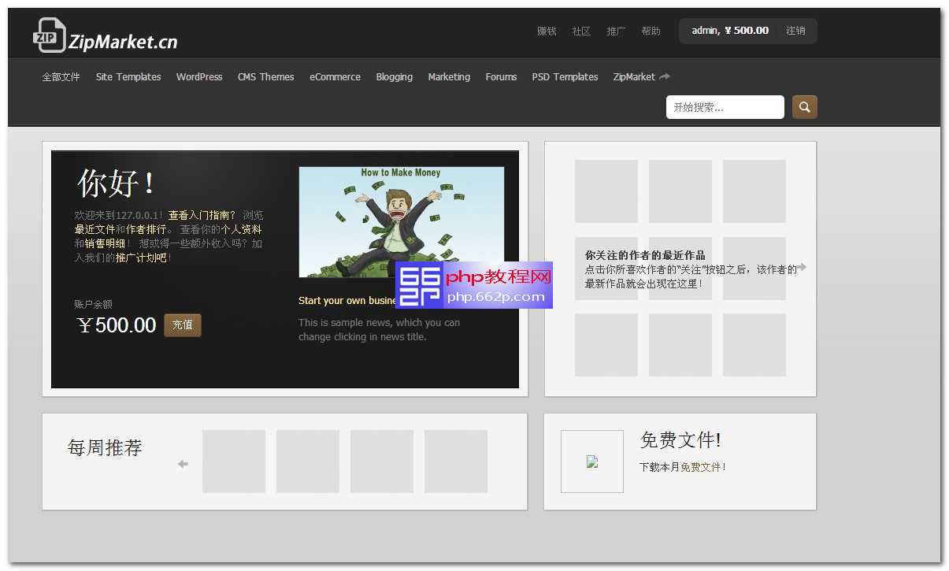Click the 赚钱 header link

pyautogui.click(x=547, y=31)
